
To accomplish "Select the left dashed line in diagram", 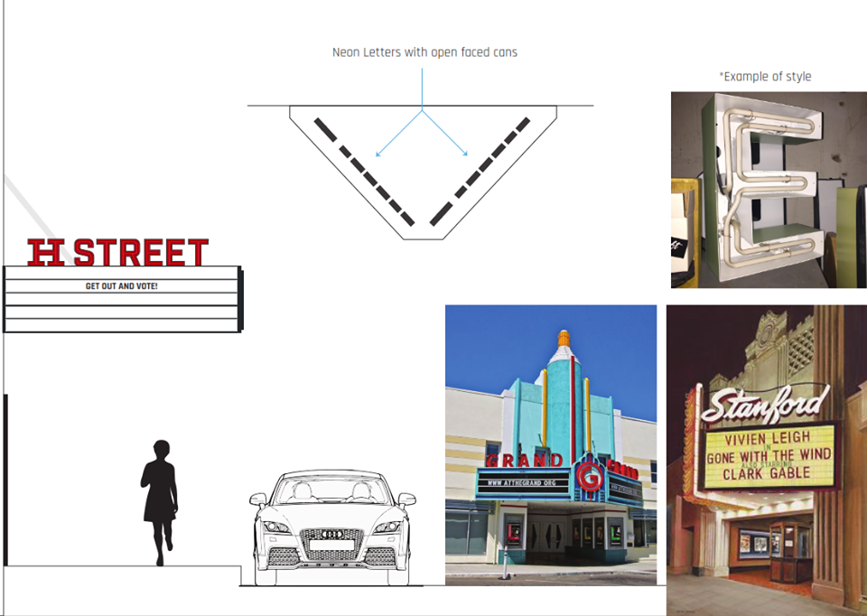I will (x=363, y=172).
